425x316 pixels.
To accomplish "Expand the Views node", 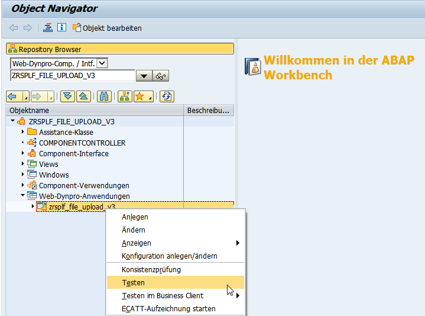I will 23,164.
